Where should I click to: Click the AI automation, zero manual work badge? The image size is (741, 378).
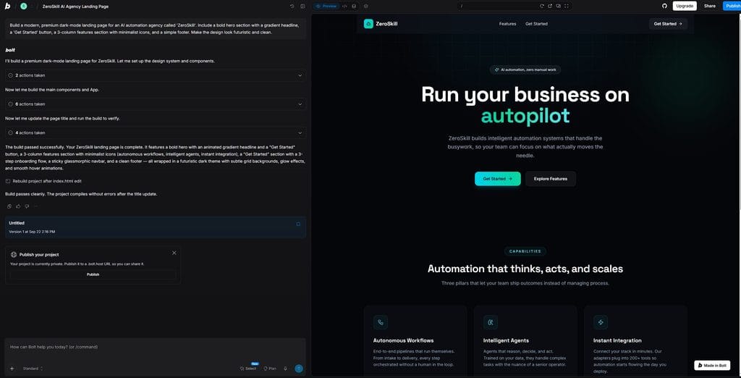point(525,70)
